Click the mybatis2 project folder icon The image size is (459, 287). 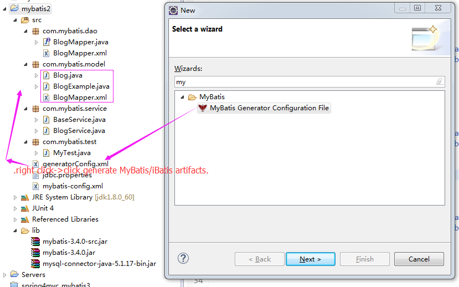click(x=14, y=8)
